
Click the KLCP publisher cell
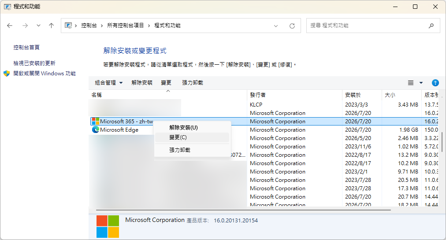256,105
